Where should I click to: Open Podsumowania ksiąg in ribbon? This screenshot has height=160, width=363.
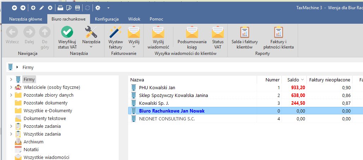(x=192, y=33)
